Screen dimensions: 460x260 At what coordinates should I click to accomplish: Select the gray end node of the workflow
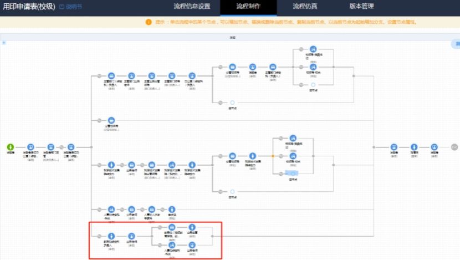point(454,147)
